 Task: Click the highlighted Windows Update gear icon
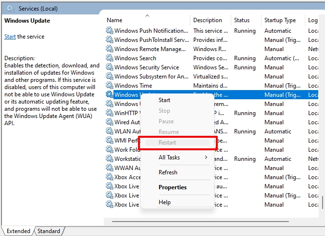pos(110,94)
